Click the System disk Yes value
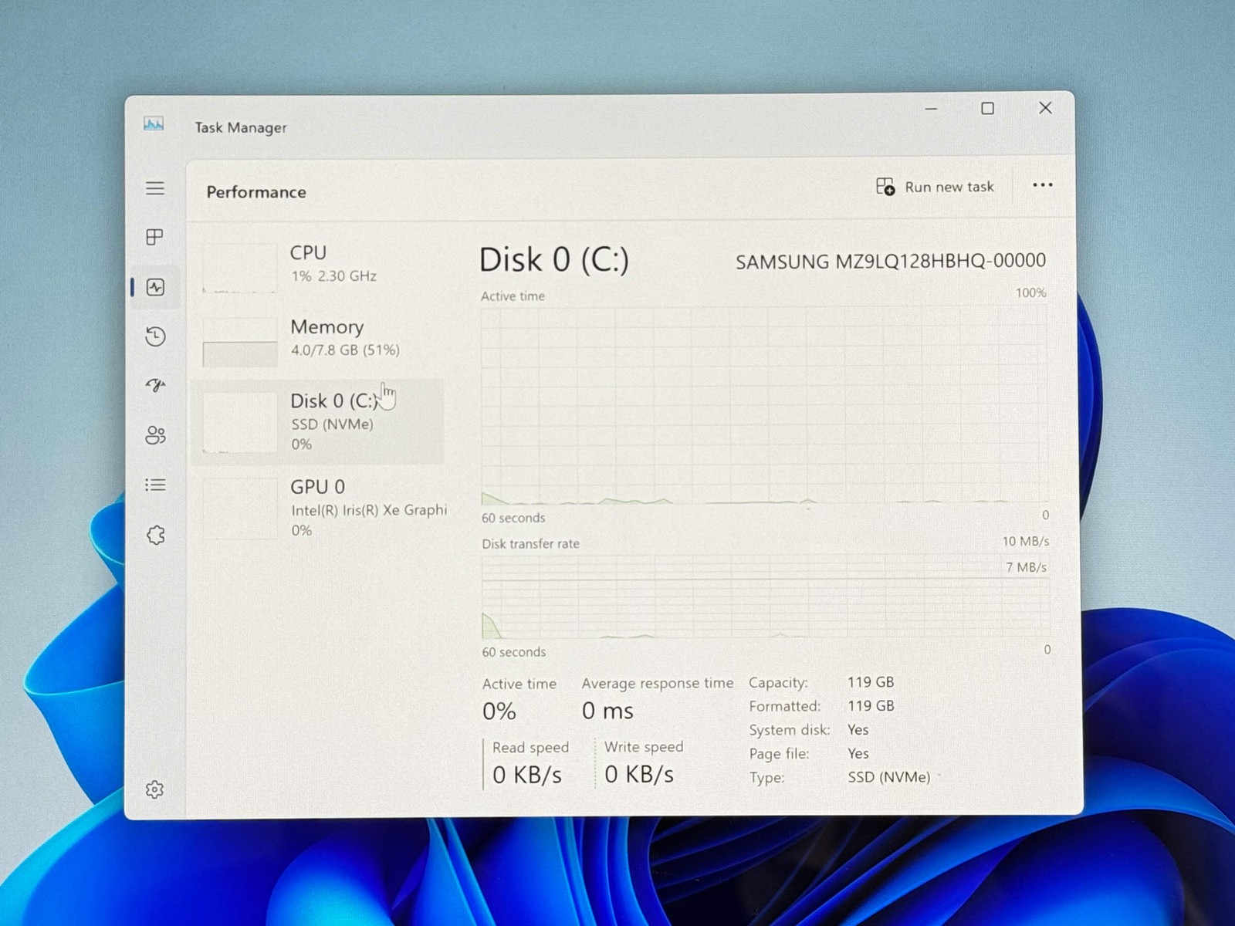The width and height of the screenshot is (1235, 926). click(858, 729)
